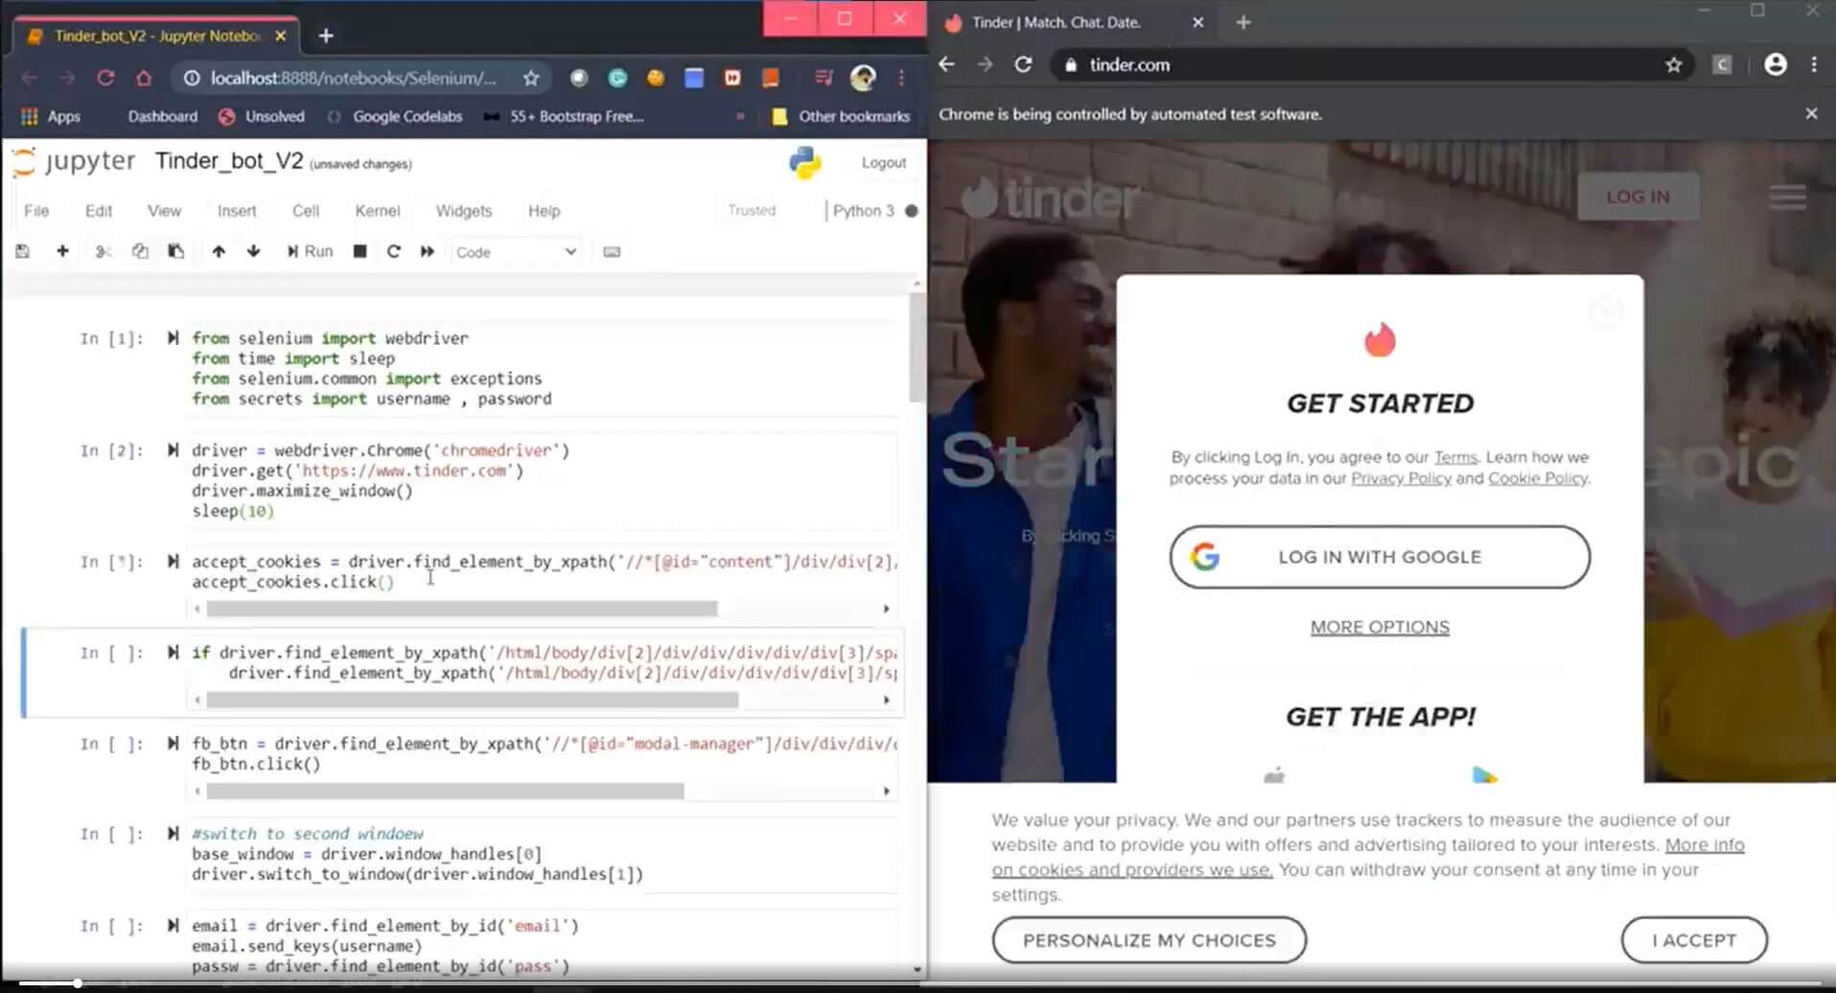Open the View menu in Jupyter

click(x=164, y=211)
